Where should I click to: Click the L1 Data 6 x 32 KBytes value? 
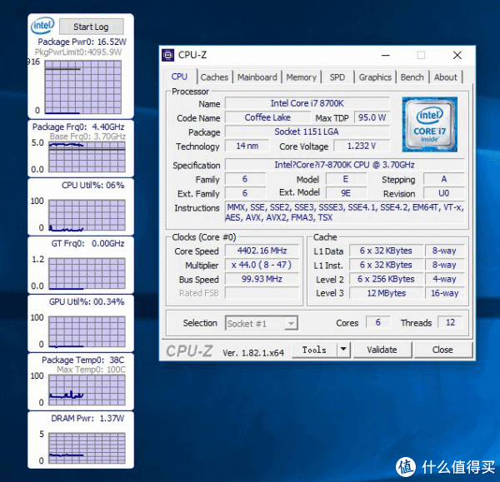386,251
